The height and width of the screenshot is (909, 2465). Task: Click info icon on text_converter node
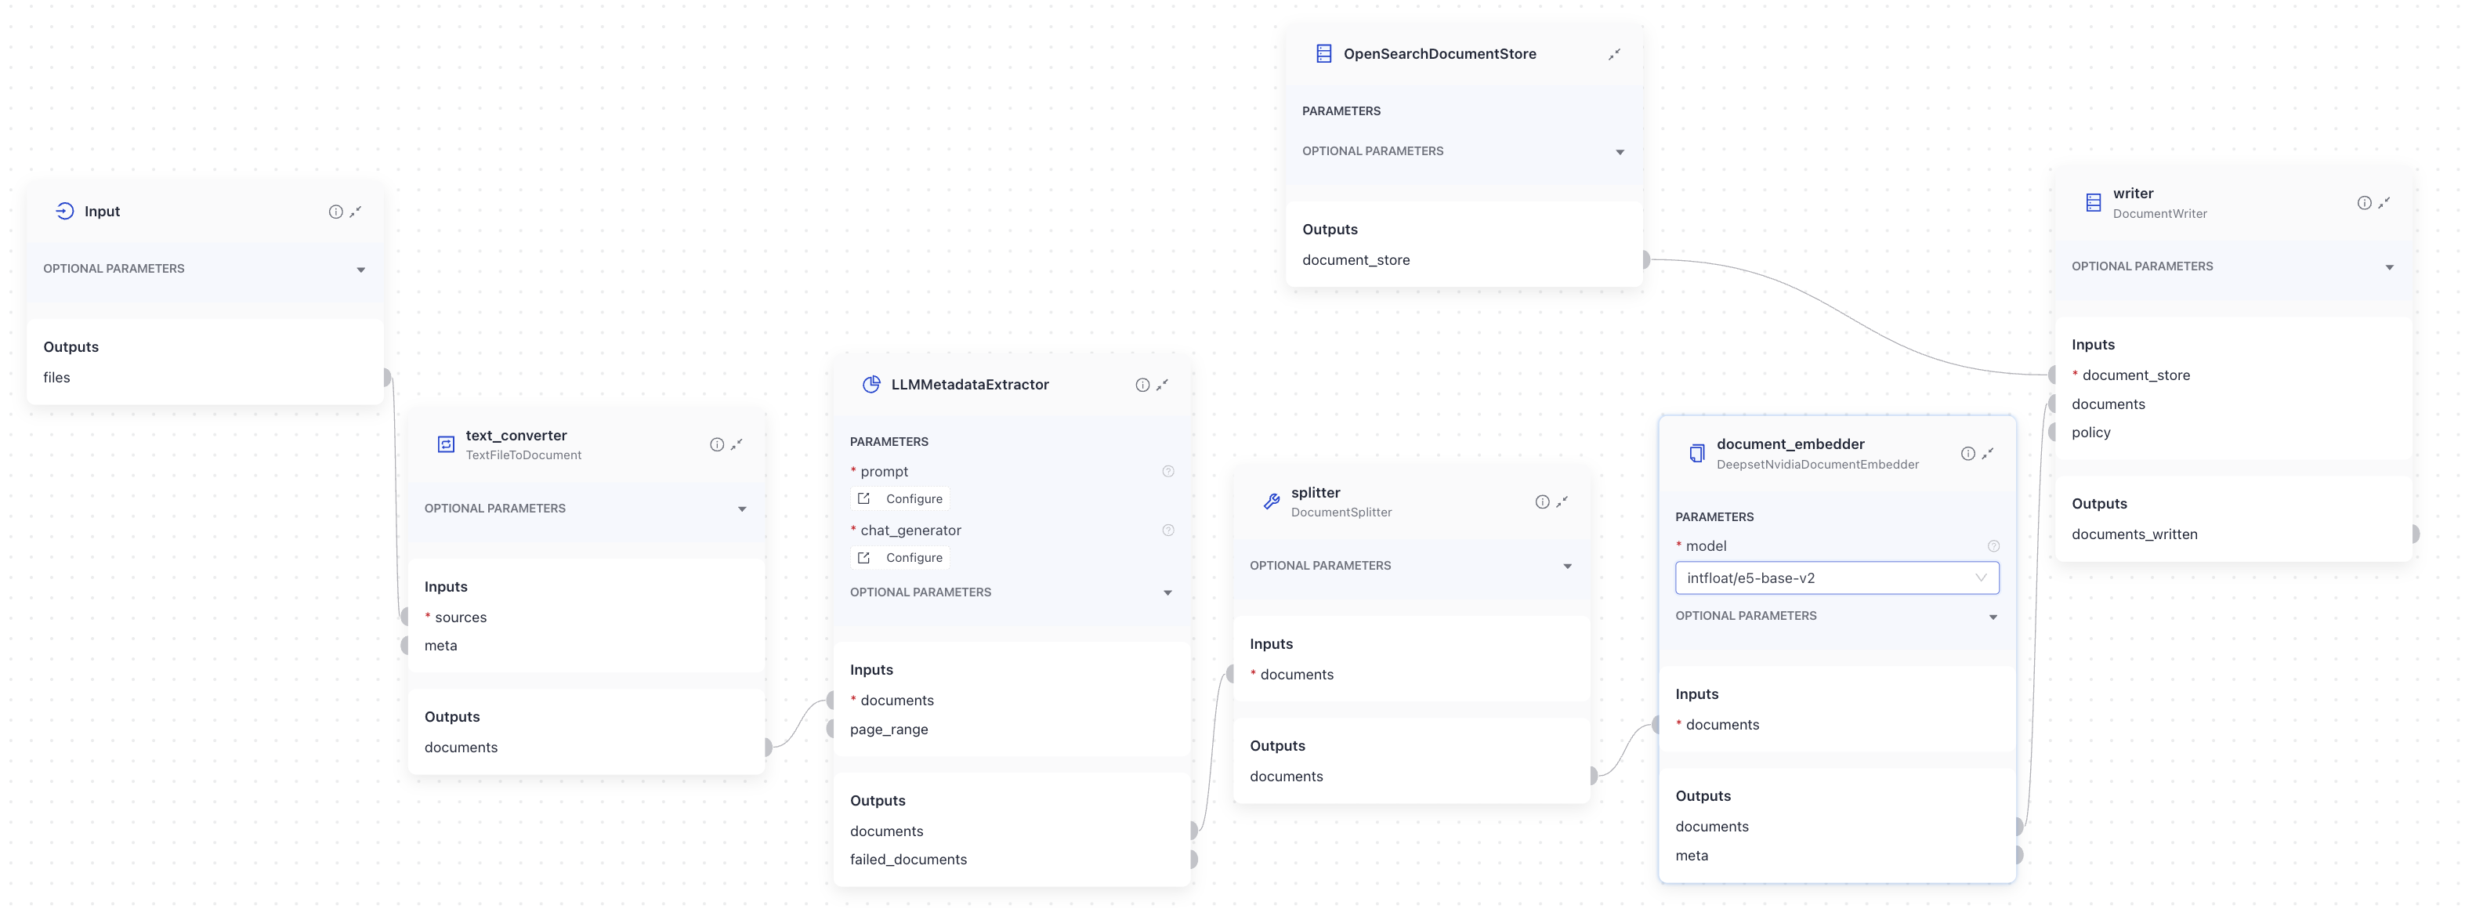[716, 445]
